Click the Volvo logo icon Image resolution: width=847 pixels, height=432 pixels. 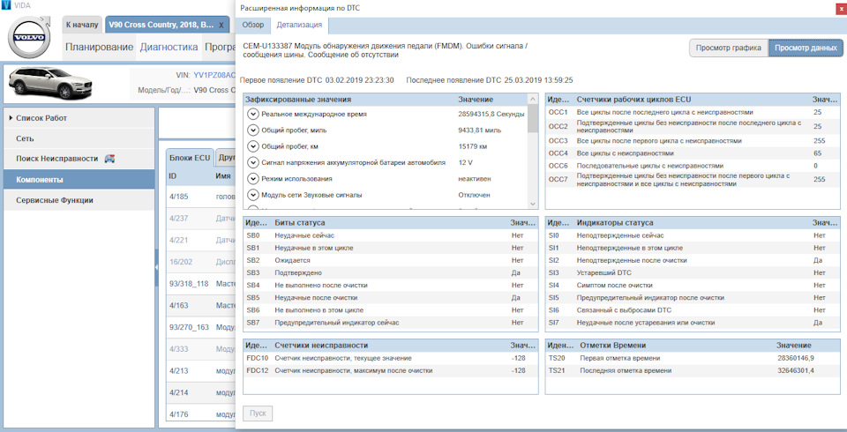click(30, 38)
